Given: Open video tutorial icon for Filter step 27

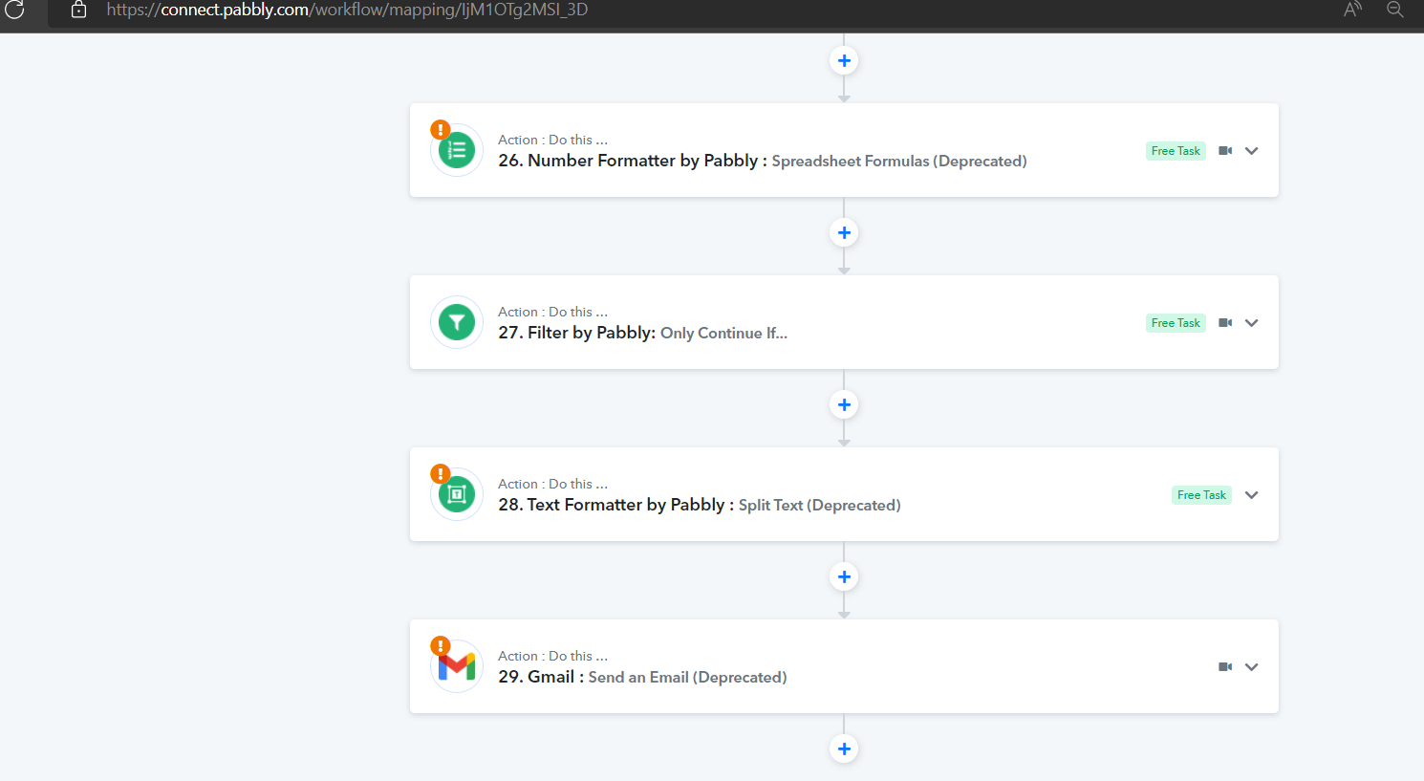Looking at the screenshot, I should click(x=1225, y=323).
